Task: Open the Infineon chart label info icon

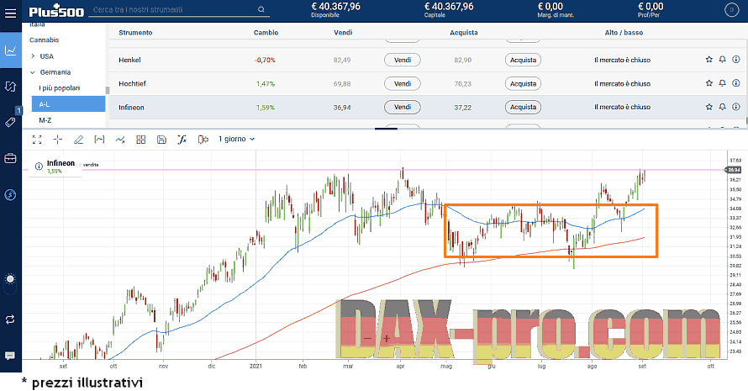Action: pyautogui.click(x=39, y=166)
